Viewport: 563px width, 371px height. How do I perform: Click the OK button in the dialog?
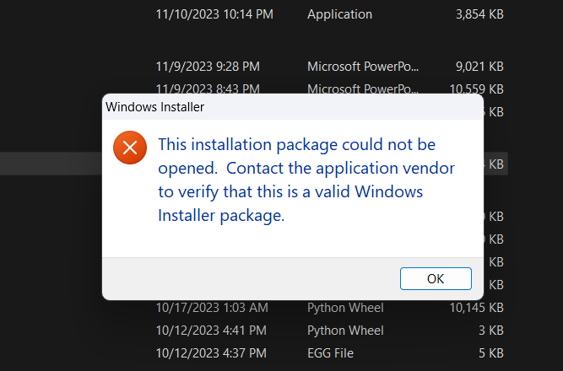pos(435,278)
